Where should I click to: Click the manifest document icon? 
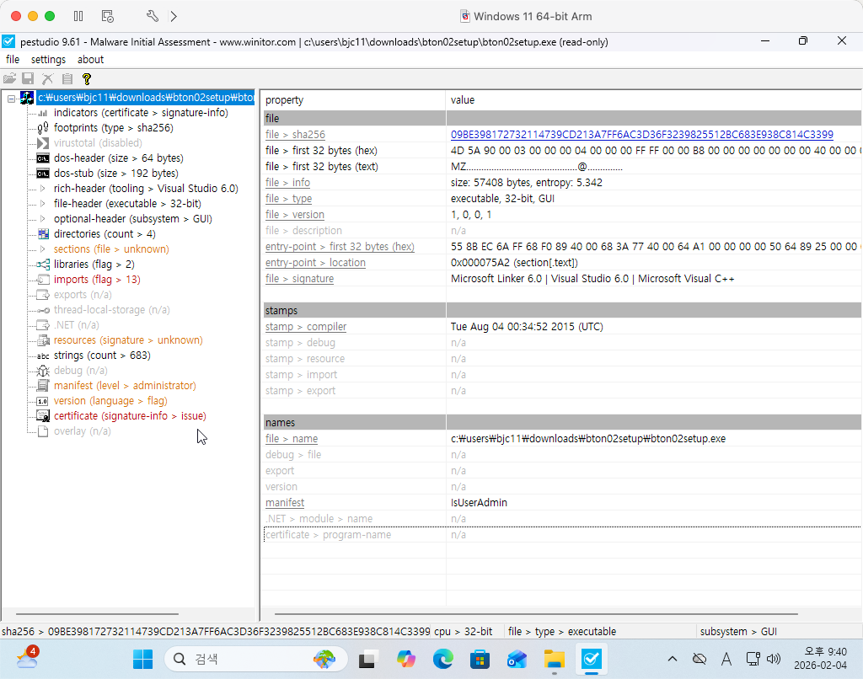43,386
